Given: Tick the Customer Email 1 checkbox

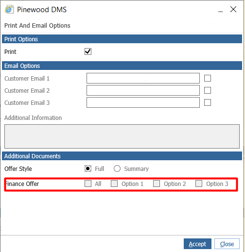Looking at the screenshot, I should point(208,78).
